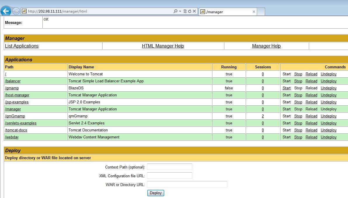This screenshot has height=198, width=348.
Task: Click 'Webdav Content Management' display name
Action: [x=94, y=137]
